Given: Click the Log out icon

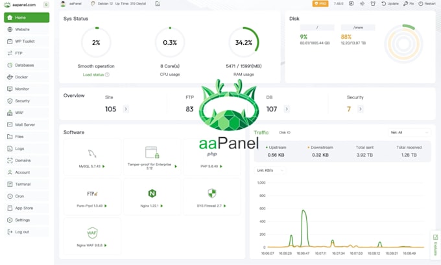Looking at the screenshot, I should click(x=10, y=232).
